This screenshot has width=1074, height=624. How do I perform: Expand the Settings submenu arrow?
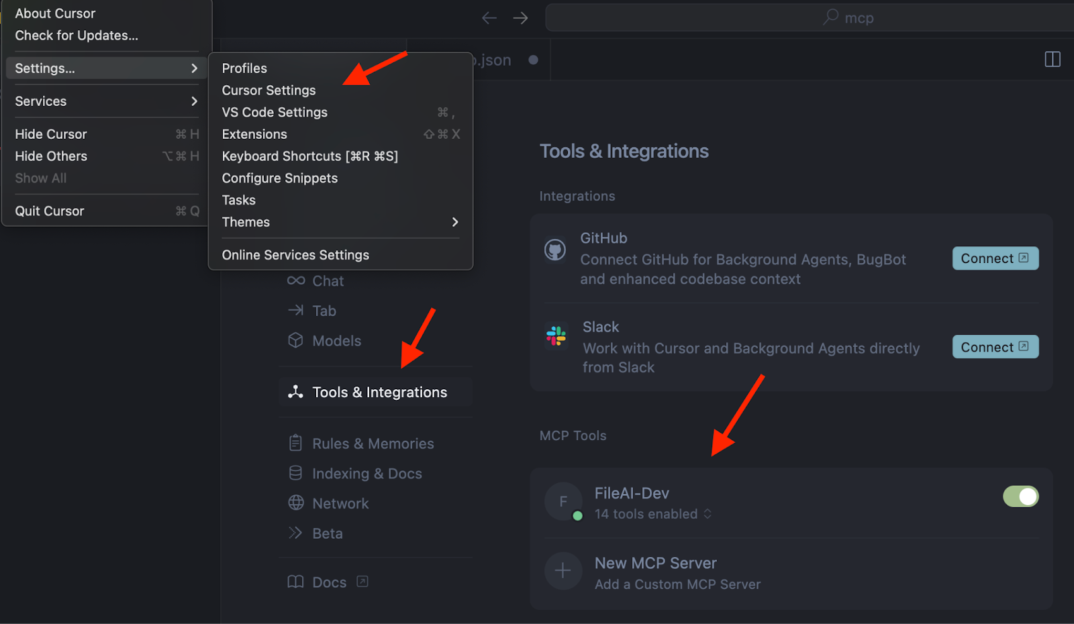[194, 68]
